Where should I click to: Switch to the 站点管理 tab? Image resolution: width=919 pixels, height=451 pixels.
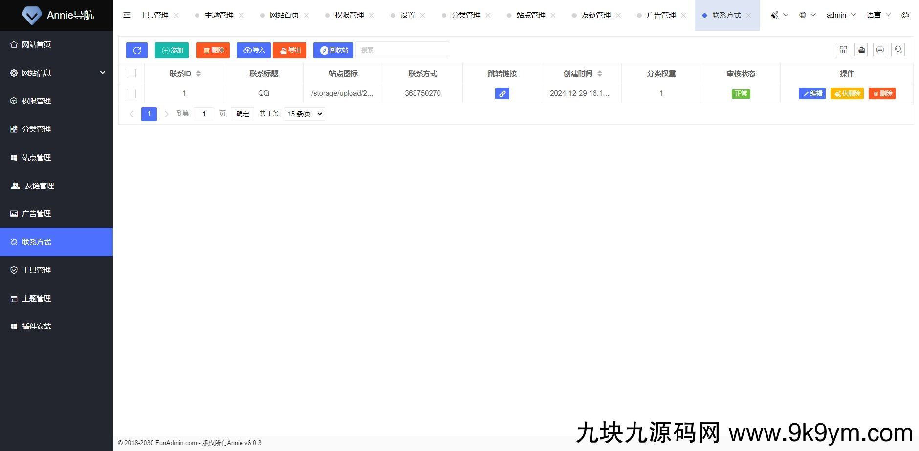pyautogui.click(x=531, y=15)
